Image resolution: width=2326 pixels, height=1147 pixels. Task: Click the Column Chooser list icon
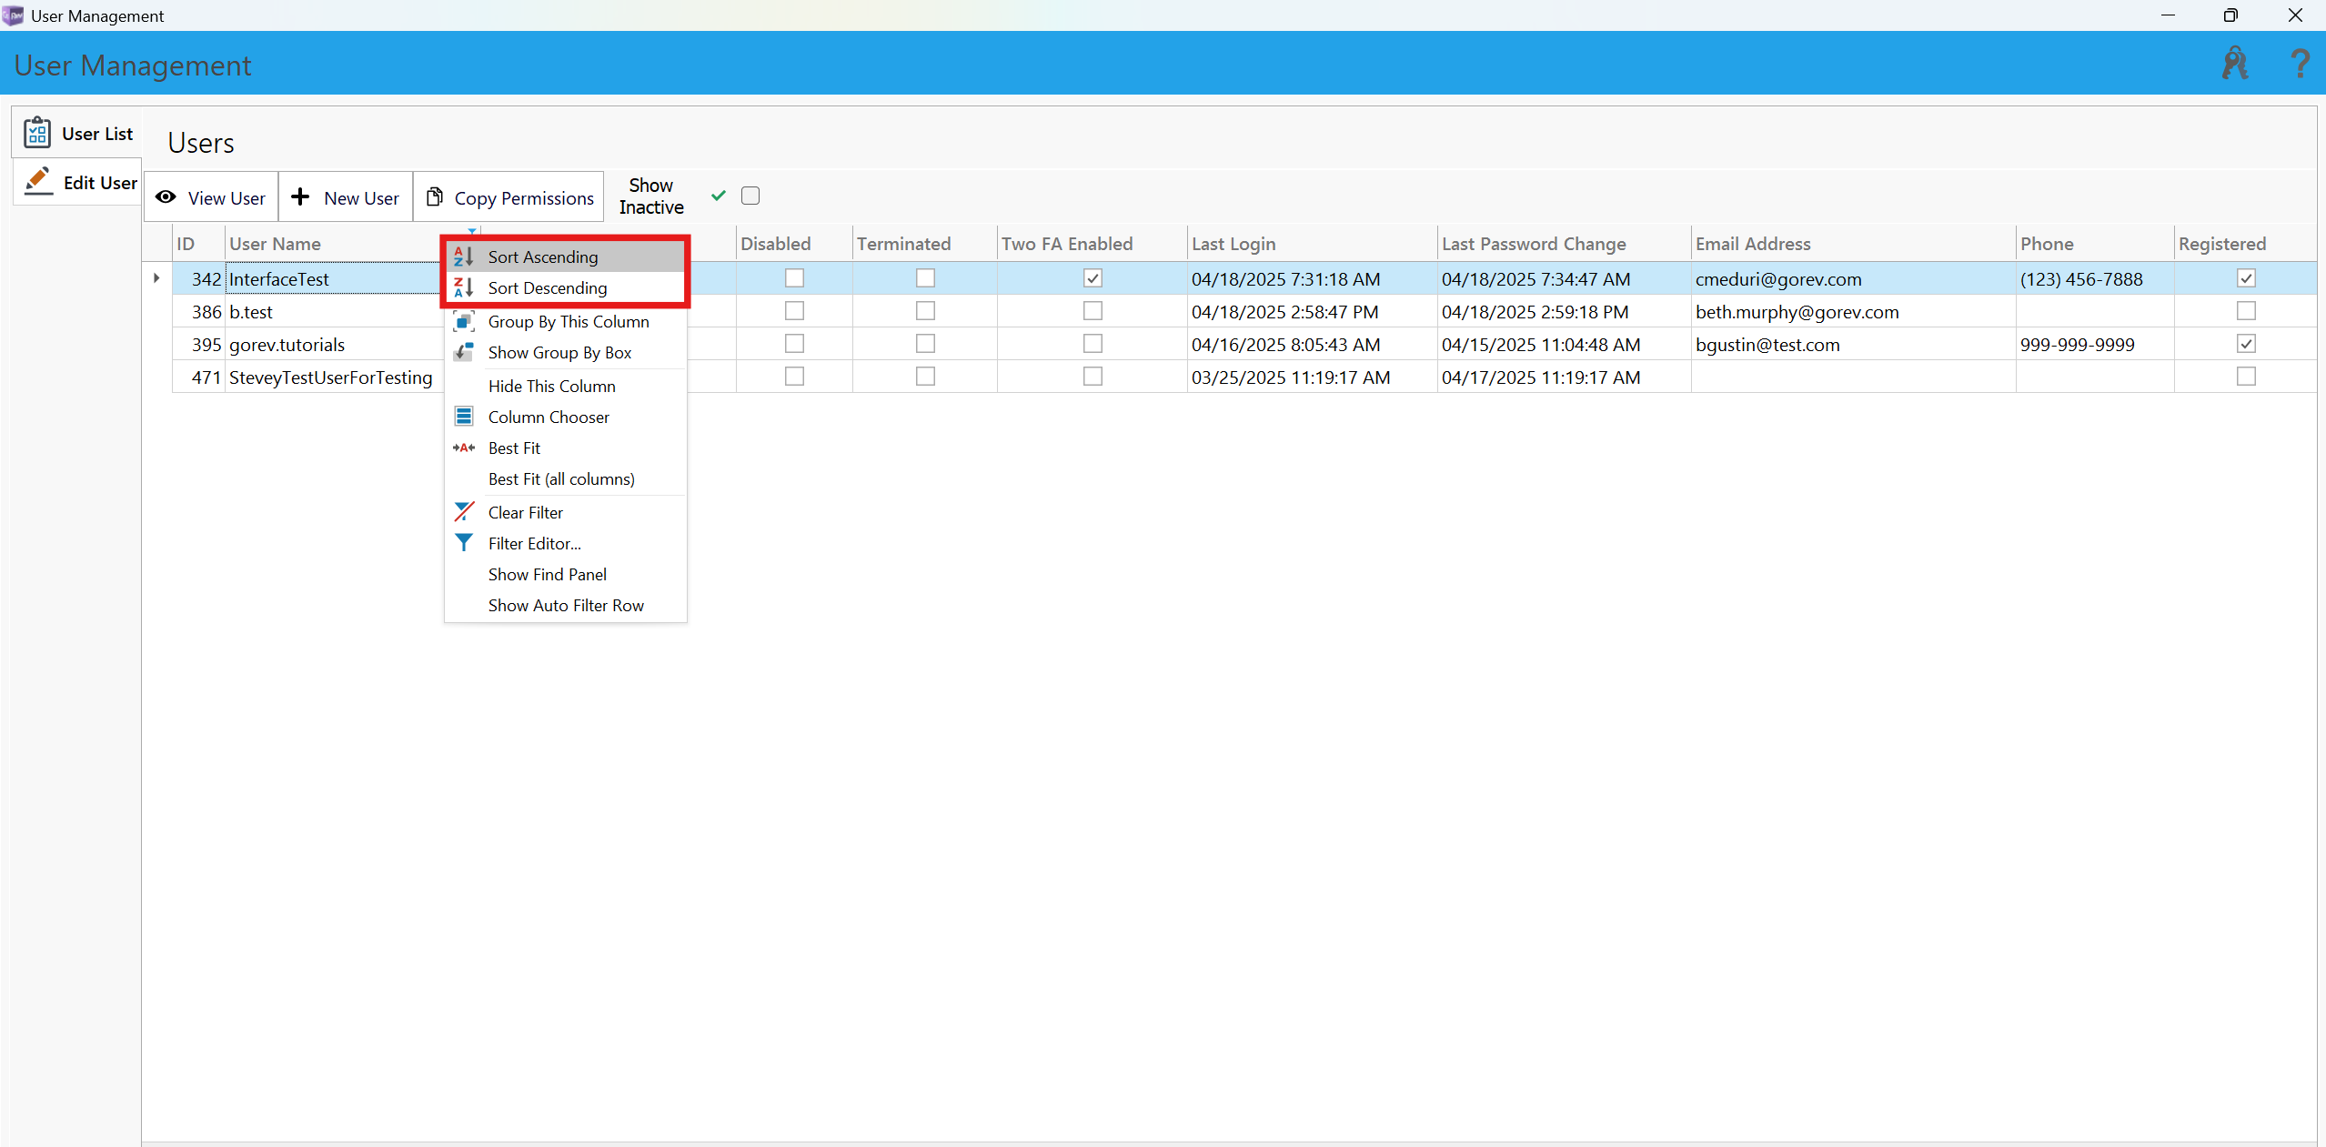(x=464, y=417)
